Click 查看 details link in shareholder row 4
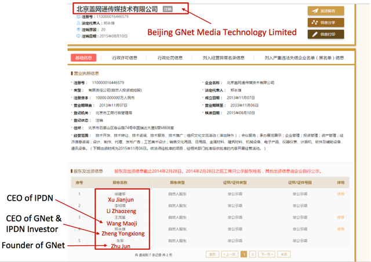This screenshot has width=371, height=262. click(x=341, y=229)
